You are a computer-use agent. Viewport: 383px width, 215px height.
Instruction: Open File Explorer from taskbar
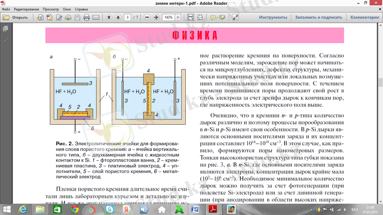coord(40,209)
